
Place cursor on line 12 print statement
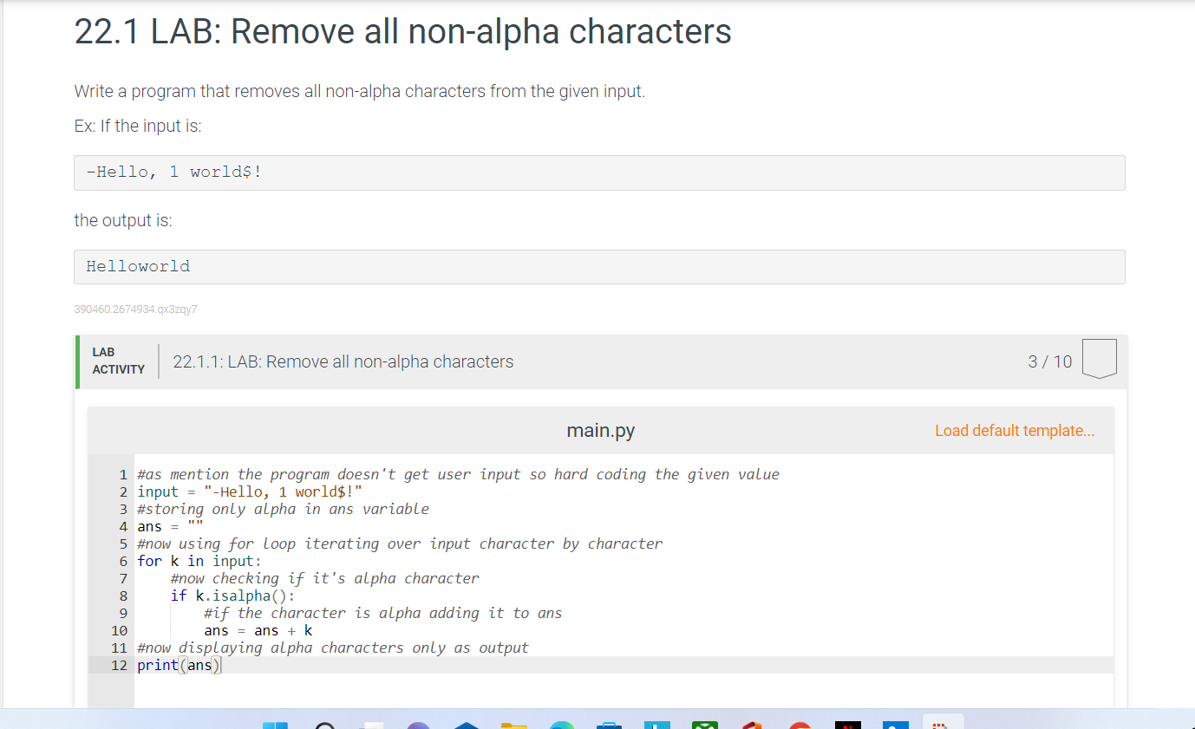(x=178, y=665)
